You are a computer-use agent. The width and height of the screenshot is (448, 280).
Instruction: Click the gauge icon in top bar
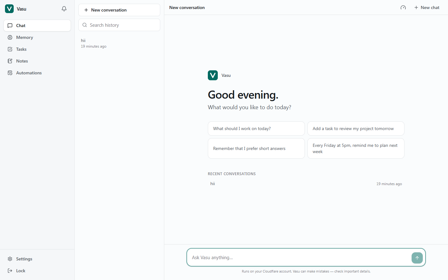tap(403, 7)
